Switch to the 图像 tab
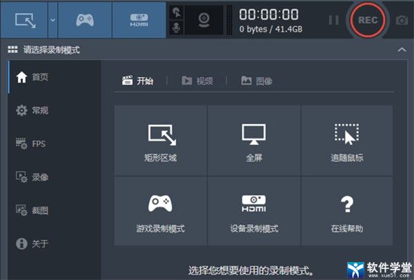The image size is (414, 280). click(x=256, y=81)
